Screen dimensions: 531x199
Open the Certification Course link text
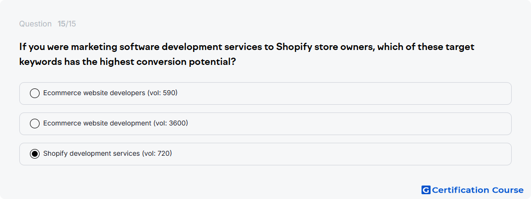[478, 190]
